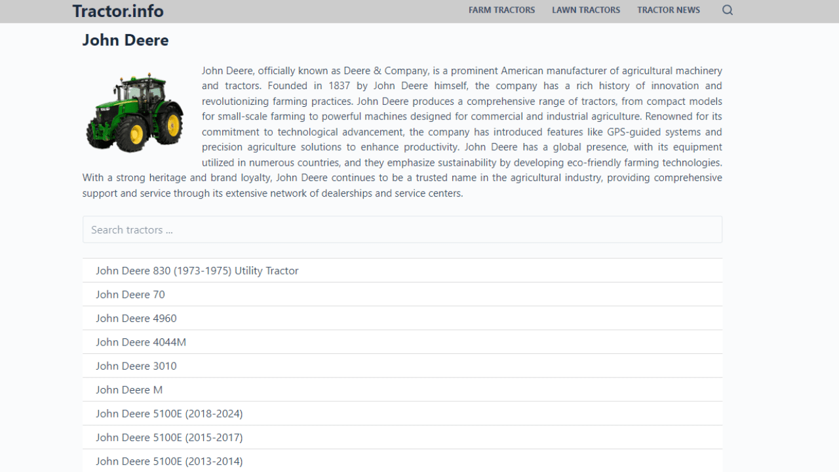Open the search magnifier icon in header
The height and width of the screenshot is (472, 839).
[728, 10]
